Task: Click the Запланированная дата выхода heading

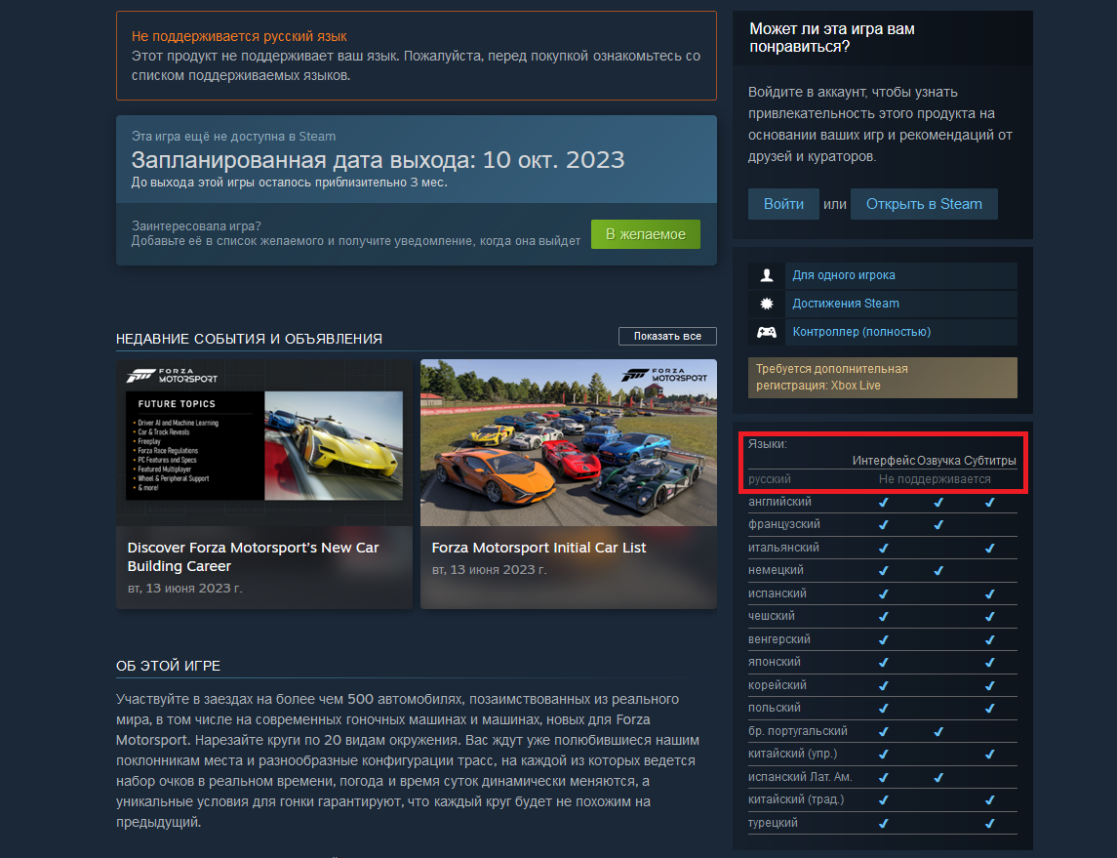Action: pos(378,160)
